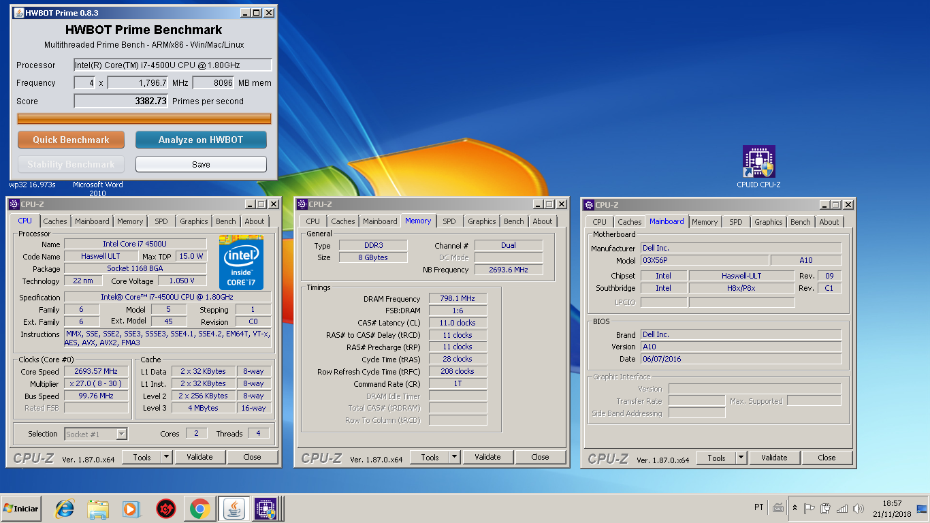Open Bench tab in CPU window
Image resolution: width=930 pixels, height=523 pixels.
[x=226, y=221]
